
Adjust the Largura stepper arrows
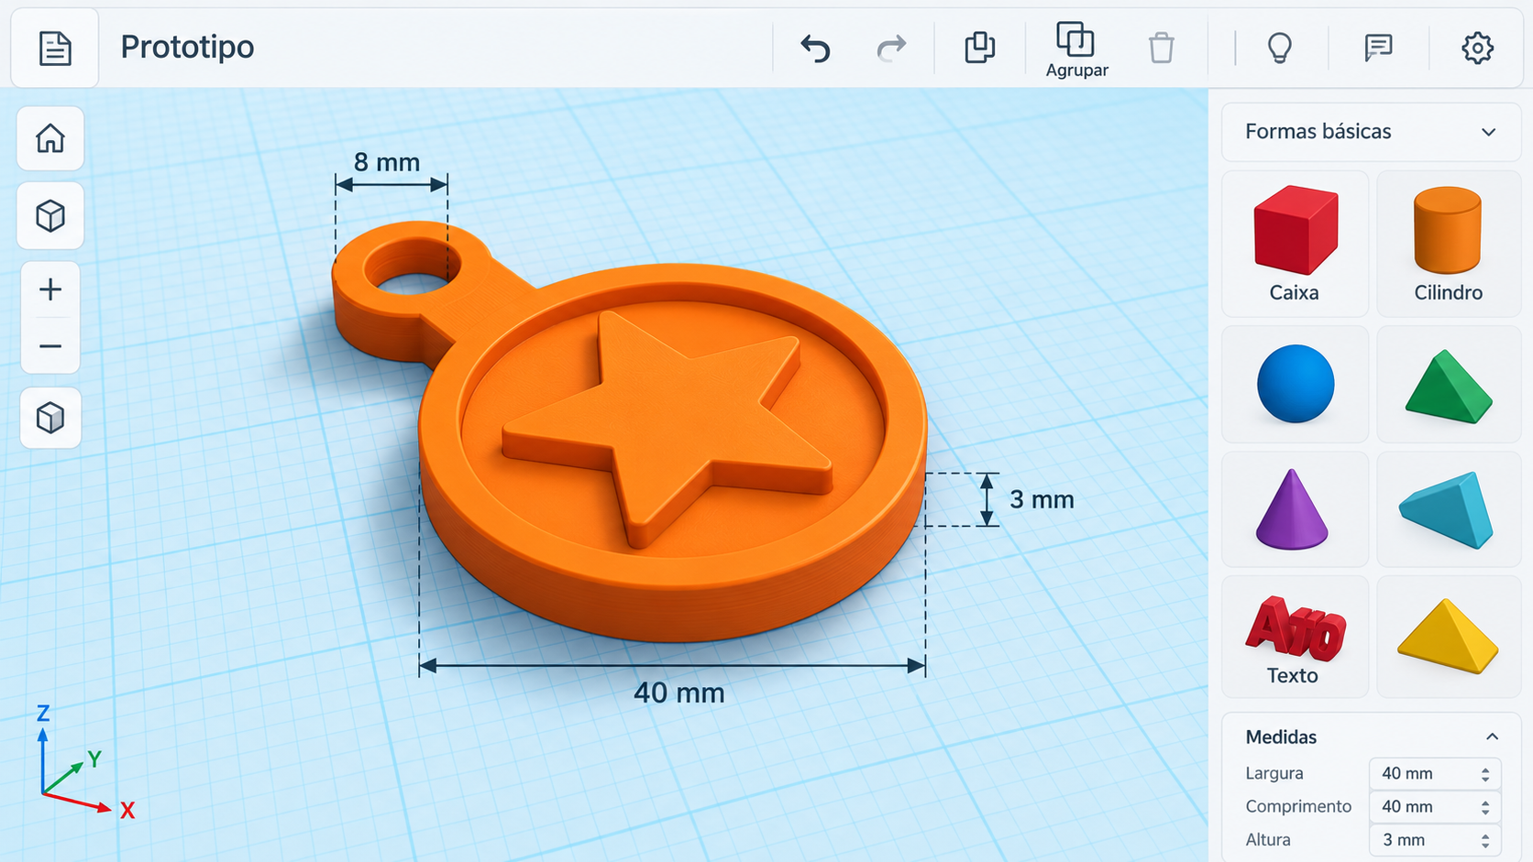point(1485,774)
